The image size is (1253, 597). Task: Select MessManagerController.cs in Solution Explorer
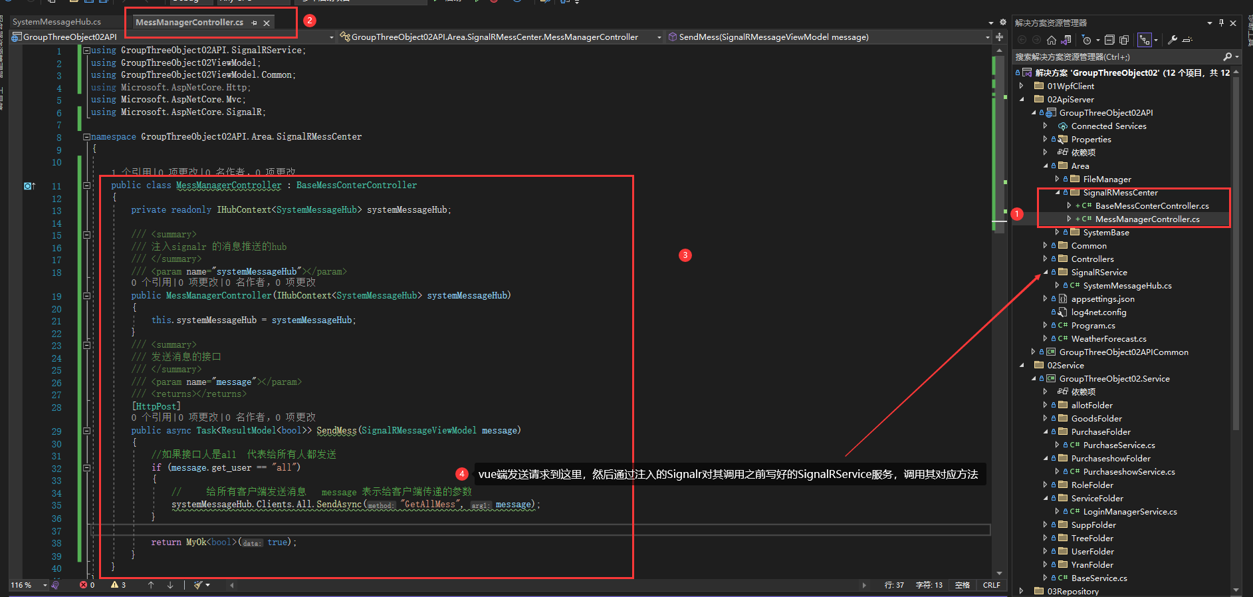(x=1147, y=219)
